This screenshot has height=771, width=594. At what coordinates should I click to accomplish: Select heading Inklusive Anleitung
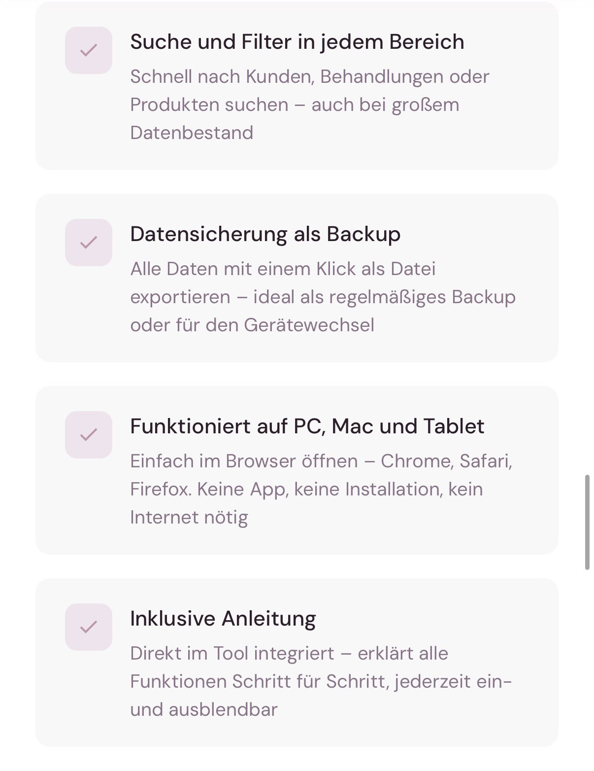223,619
